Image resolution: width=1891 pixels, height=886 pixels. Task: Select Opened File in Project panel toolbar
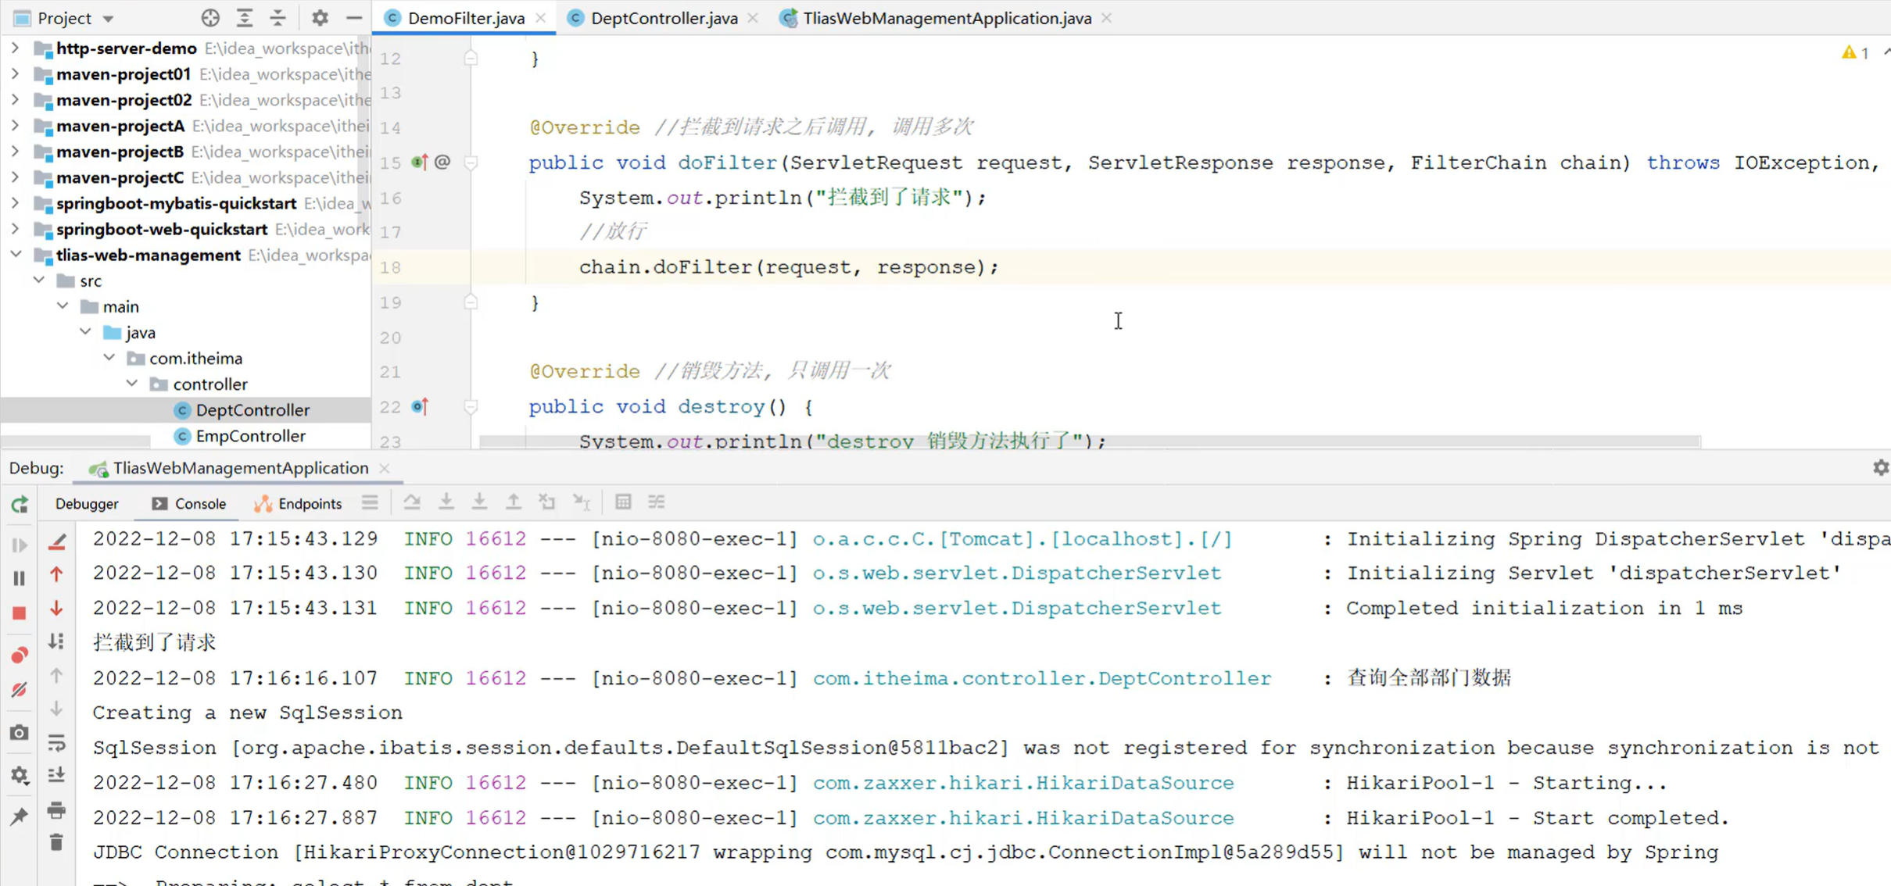pos(209,17)
